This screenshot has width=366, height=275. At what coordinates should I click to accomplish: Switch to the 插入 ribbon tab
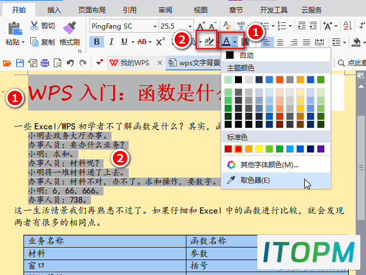[x=54, y=10]
